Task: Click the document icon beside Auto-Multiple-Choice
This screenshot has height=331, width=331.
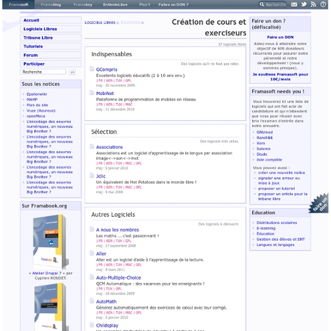Action: tap(92, 277)
